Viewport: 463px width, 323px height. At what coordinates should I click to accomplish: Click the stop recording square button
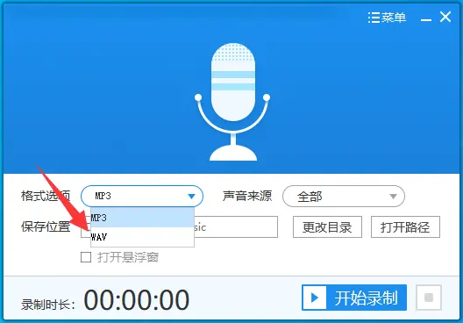click(x=429, y=298)
